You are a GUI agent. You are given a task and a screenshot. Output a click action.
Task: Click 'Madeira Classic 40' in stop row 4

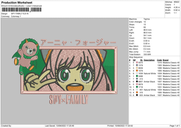click(x=171, y=71)
